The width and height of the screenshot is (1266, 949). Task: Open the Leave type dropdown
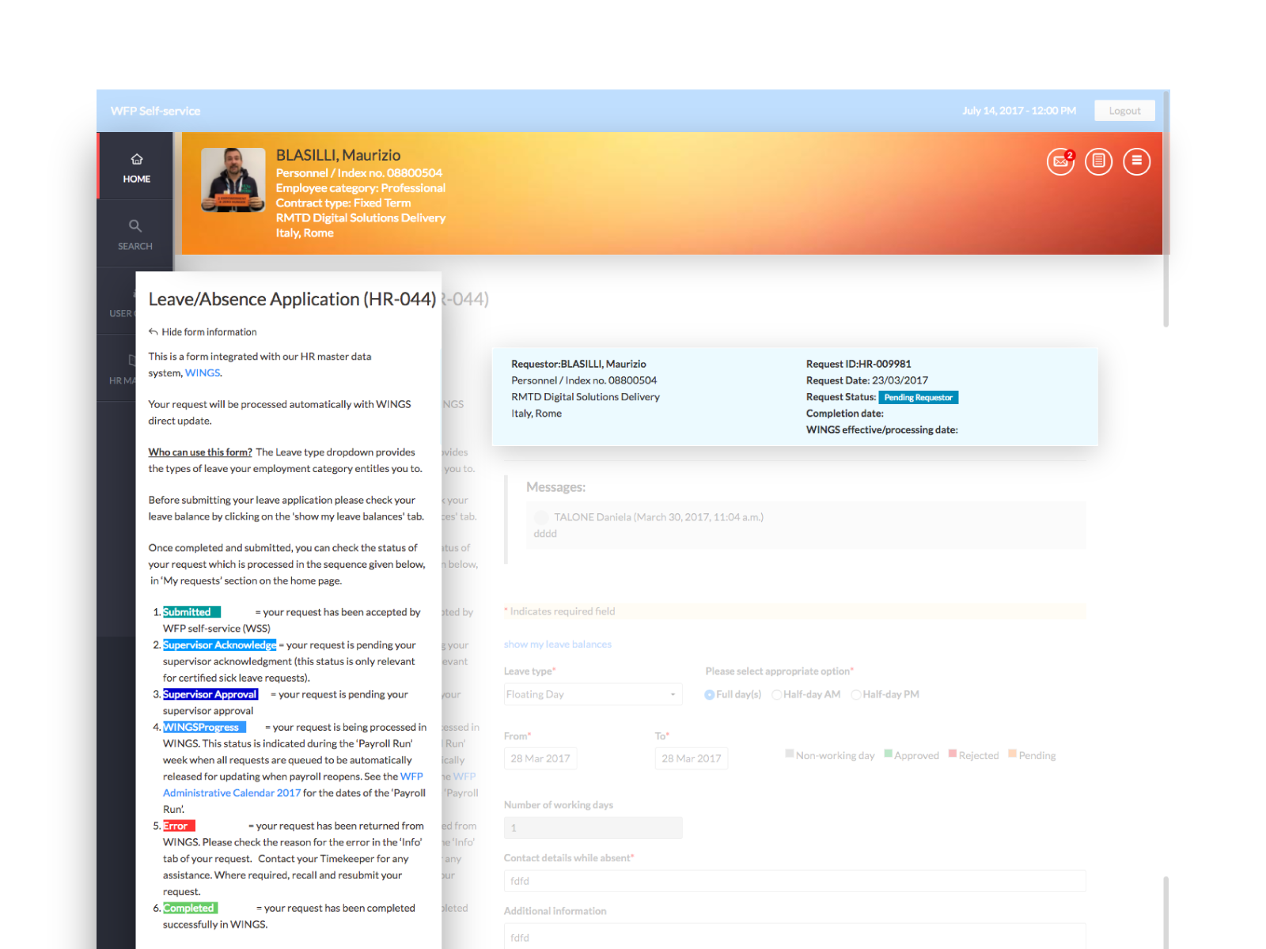(x=592, y=694)
